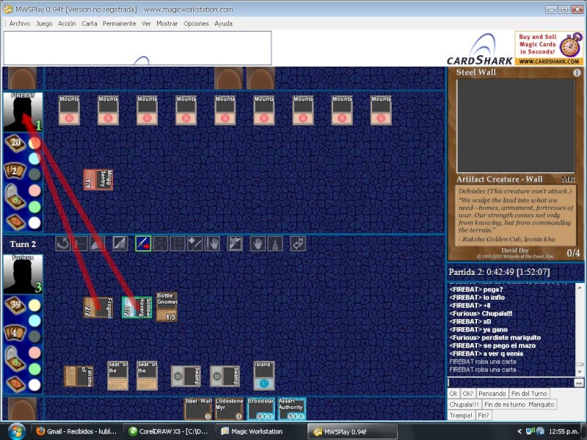Click the pass turn arrow icon
Screen dimensions: 587x440
tap(298, 244)
